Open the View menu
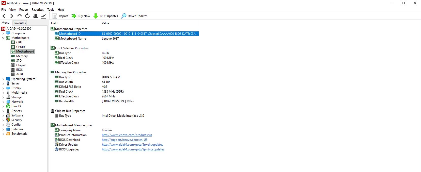421x172 pixels. click(x=12, y=10)
